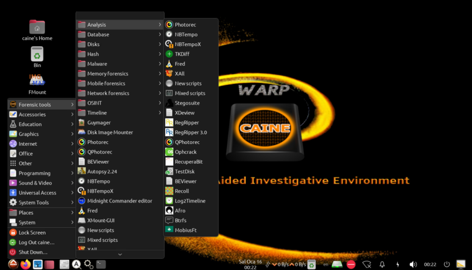
Task: Switch the 'en' keyboard layout indicator
Action: pos(326,264)
